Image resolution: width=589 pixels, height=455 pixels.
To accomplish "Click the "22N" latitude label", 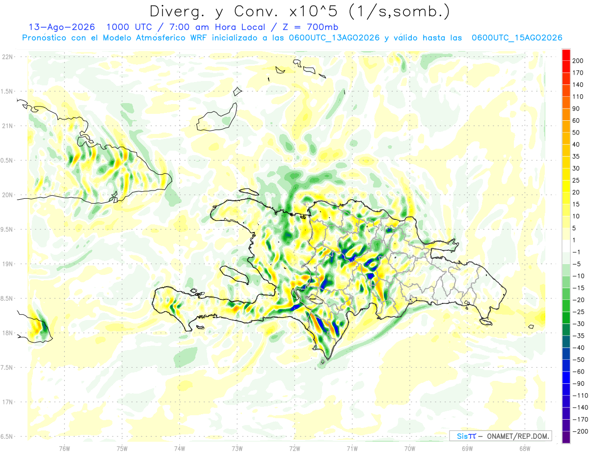I will point(7,57).
